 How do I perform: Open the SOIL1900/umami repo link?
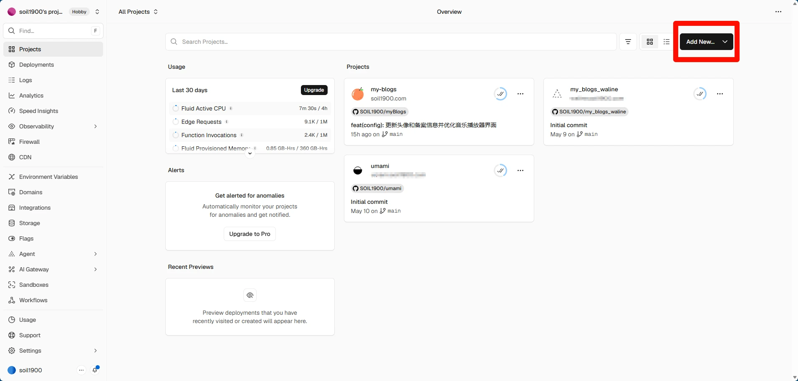[377, 188]
